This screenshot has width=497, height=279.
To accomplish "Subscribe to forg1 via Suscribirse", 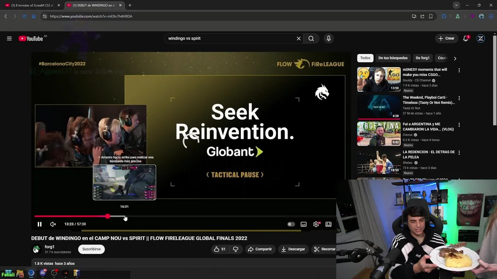I will point(91,249).
